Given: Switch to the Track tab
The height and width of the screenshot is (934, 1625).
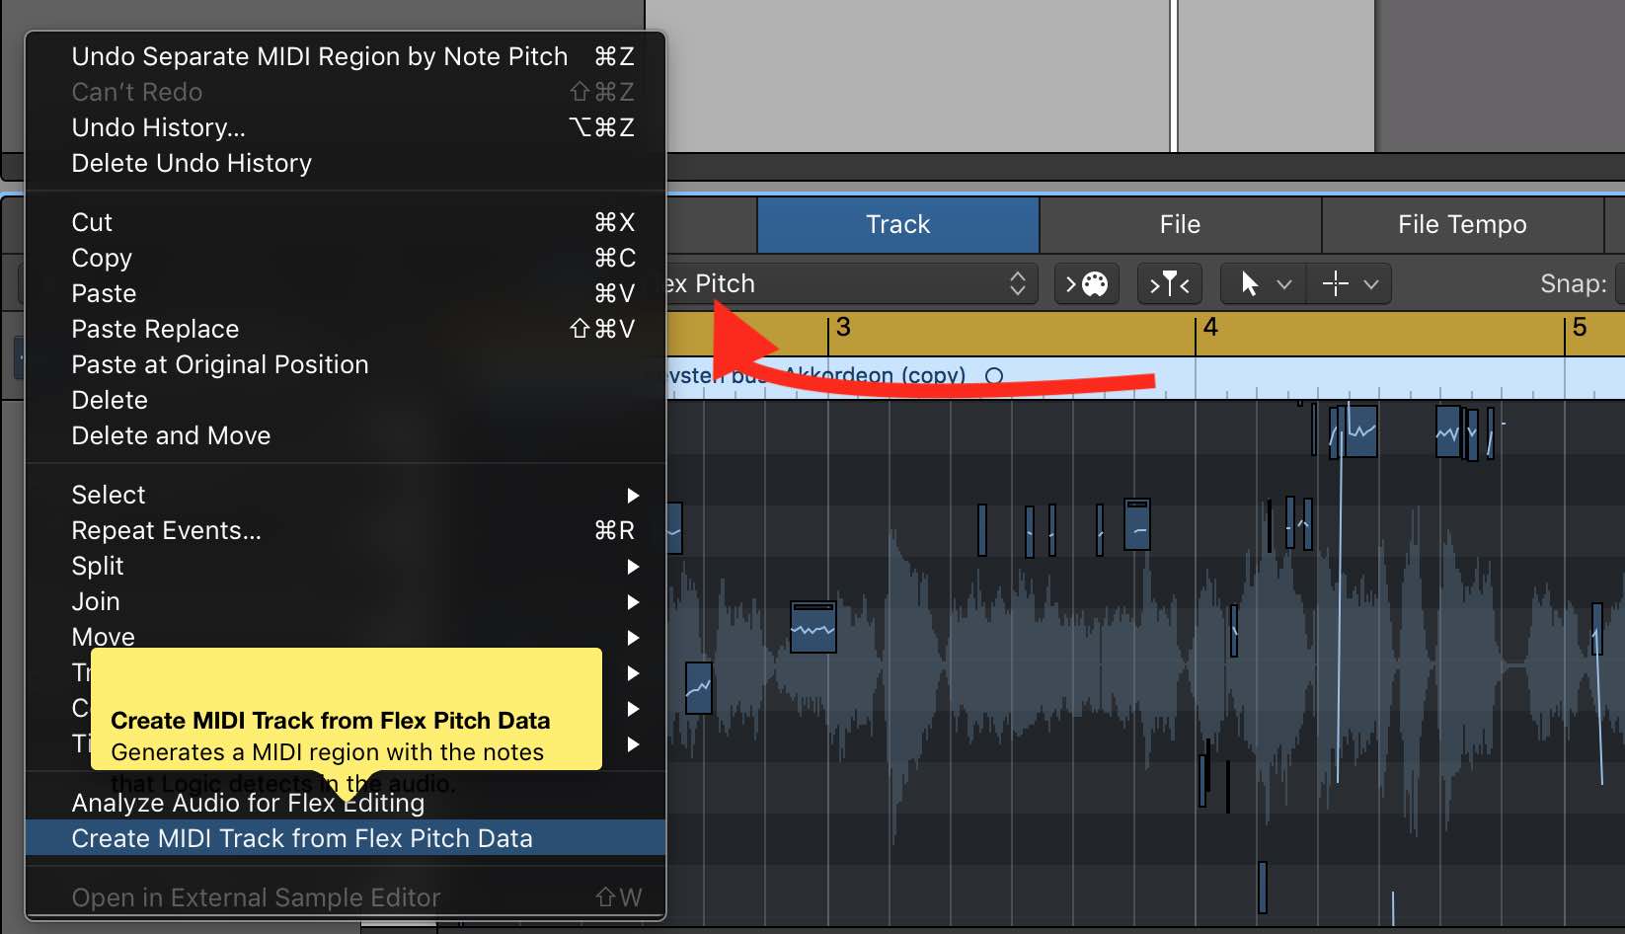Looking at the screenshot, I should pos(897,225).
